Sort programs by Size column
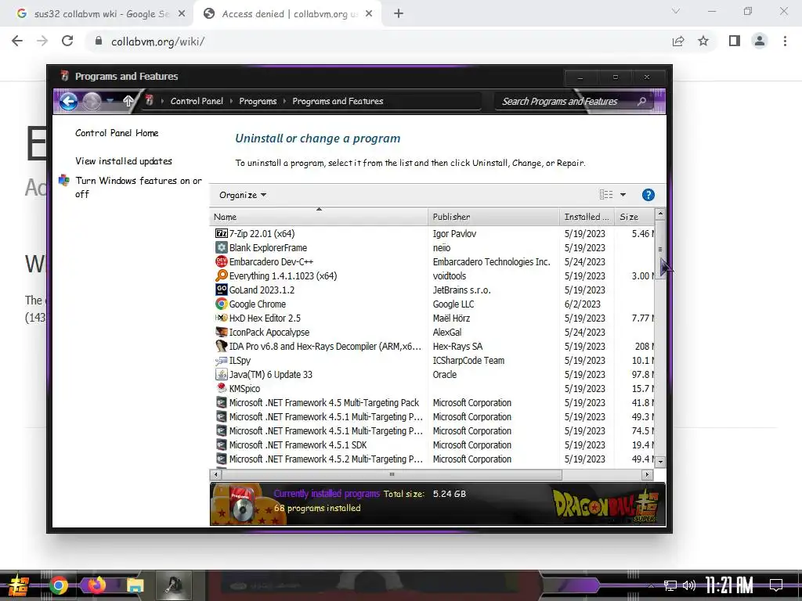The width and height of the screenshot is (802, 601). coord(634,218)
